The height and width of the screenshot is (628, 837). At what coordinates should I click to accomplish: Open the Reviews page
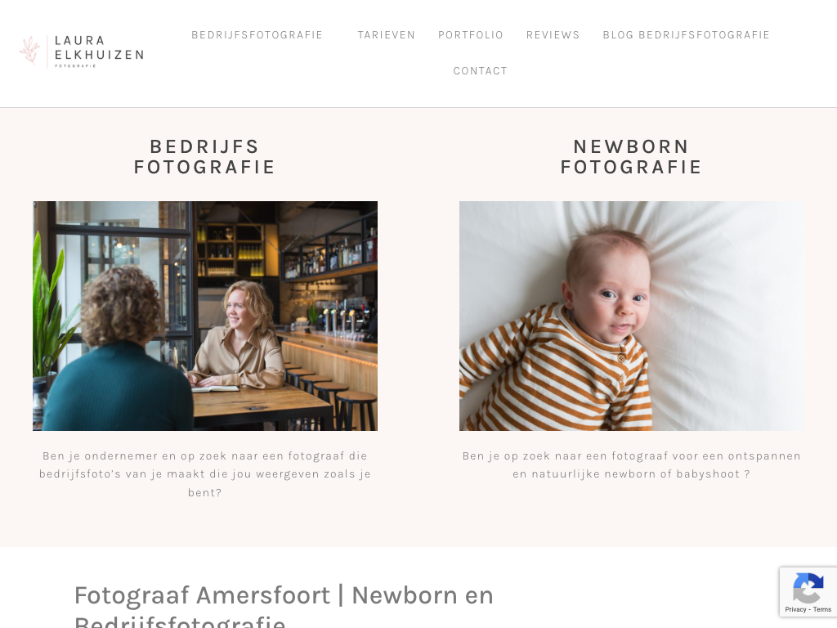tap(553, 34)
